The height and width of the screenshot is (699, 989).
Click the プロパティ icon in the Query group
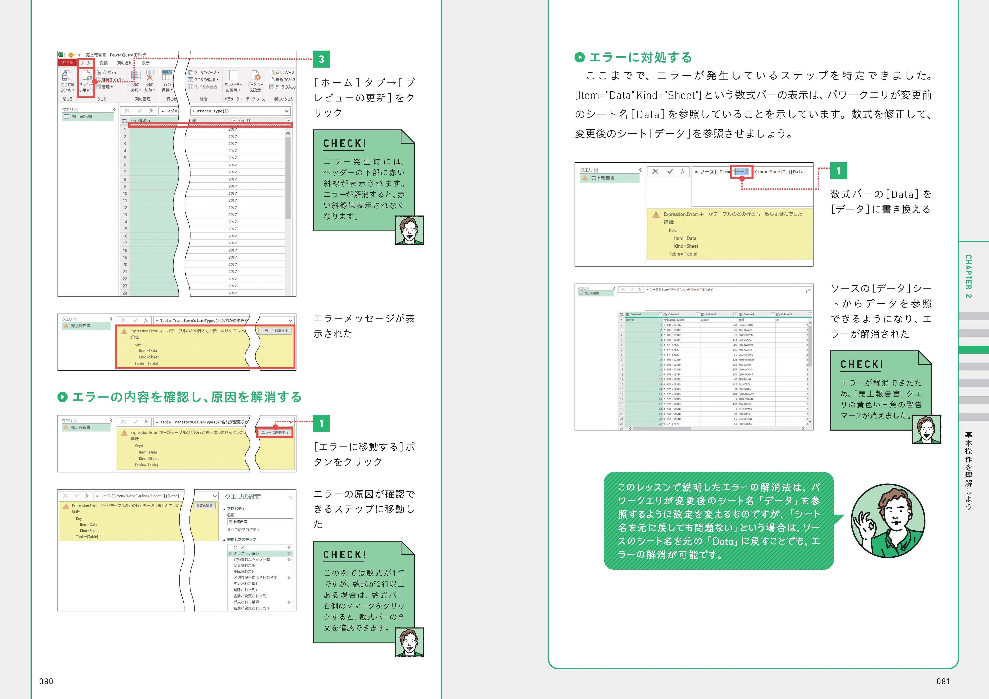(99, 72)
